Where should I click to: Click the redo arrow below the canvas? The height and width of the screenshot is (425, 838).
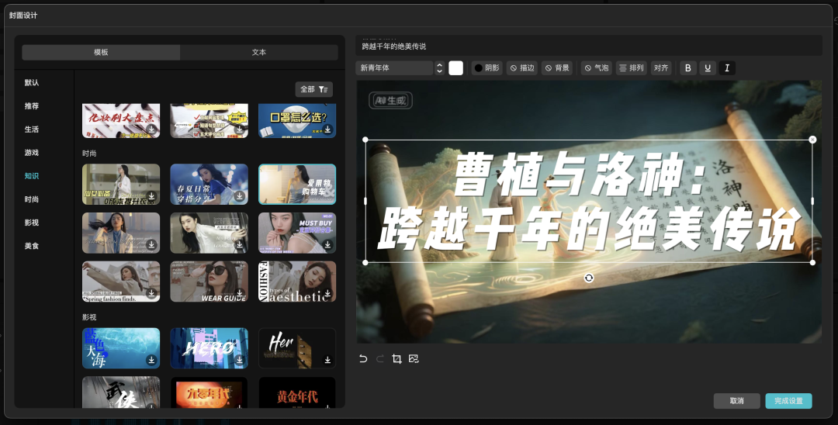point(380,359)
